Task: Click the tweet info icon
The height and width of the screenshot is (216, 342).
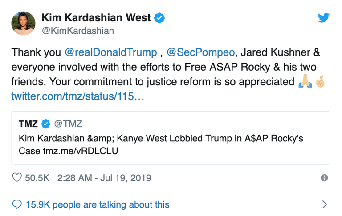Action: (x=325, y=178)
